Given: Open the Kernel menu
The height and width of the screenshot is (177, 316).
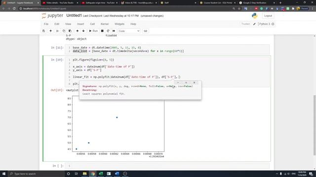Looking at the screenshot, I should (x=105, y=24).
